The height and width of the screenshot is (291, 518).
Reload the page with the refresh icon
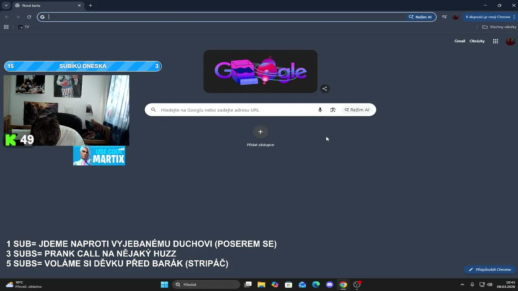coord(29,17)
